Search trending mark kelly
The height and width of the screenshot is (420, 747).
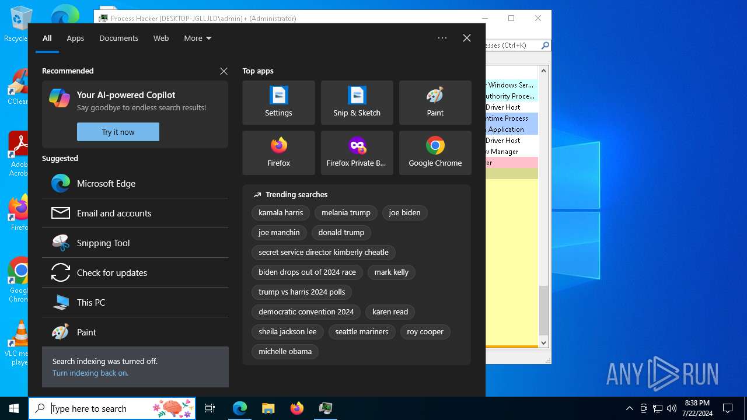click(392, 272)
